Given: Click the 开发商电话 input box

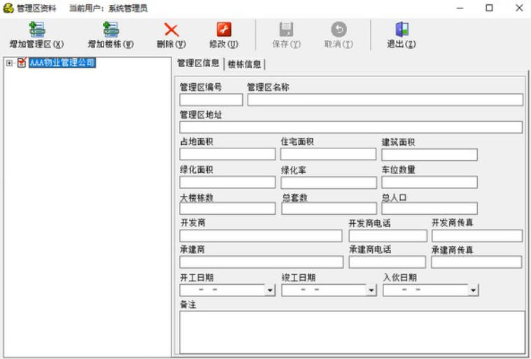Looking at the screenshot, I should pos(388,236).
